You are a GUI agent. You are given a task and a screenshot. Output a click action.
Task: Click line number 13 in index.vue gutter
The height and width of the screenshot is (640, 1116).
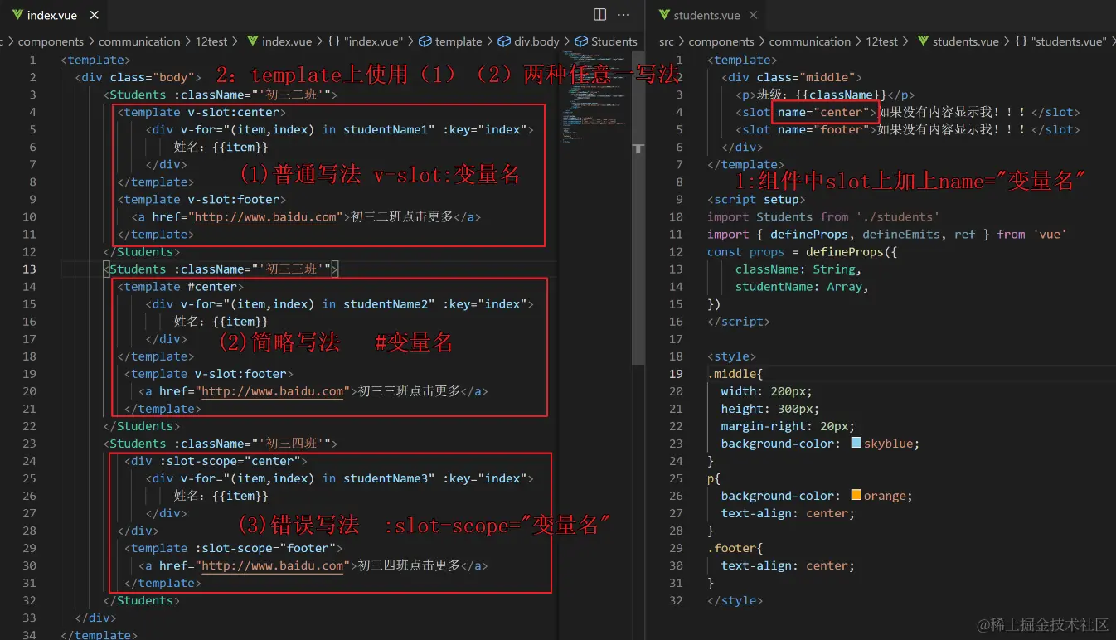(x=30, y=269)
